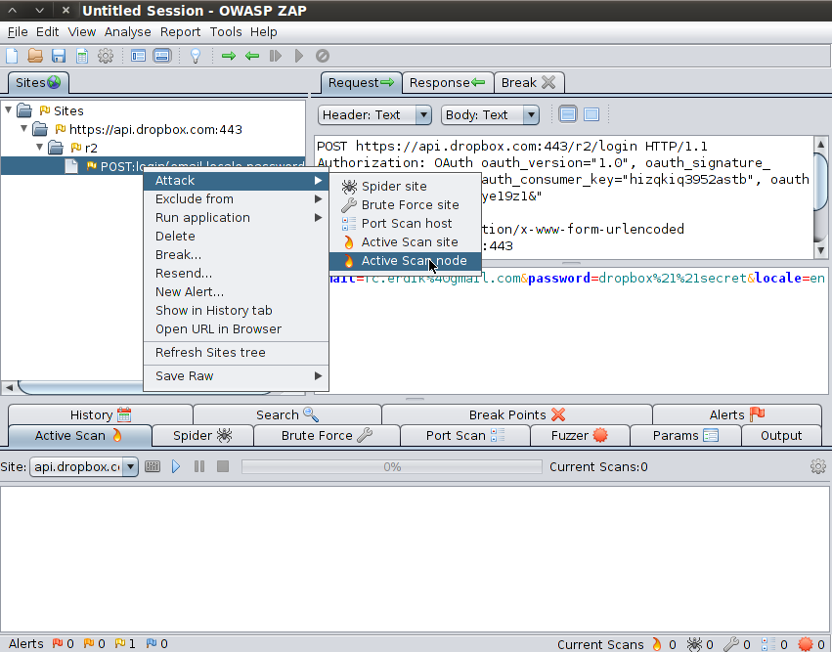Click the active scan 0% progress bar

(392, 467)
